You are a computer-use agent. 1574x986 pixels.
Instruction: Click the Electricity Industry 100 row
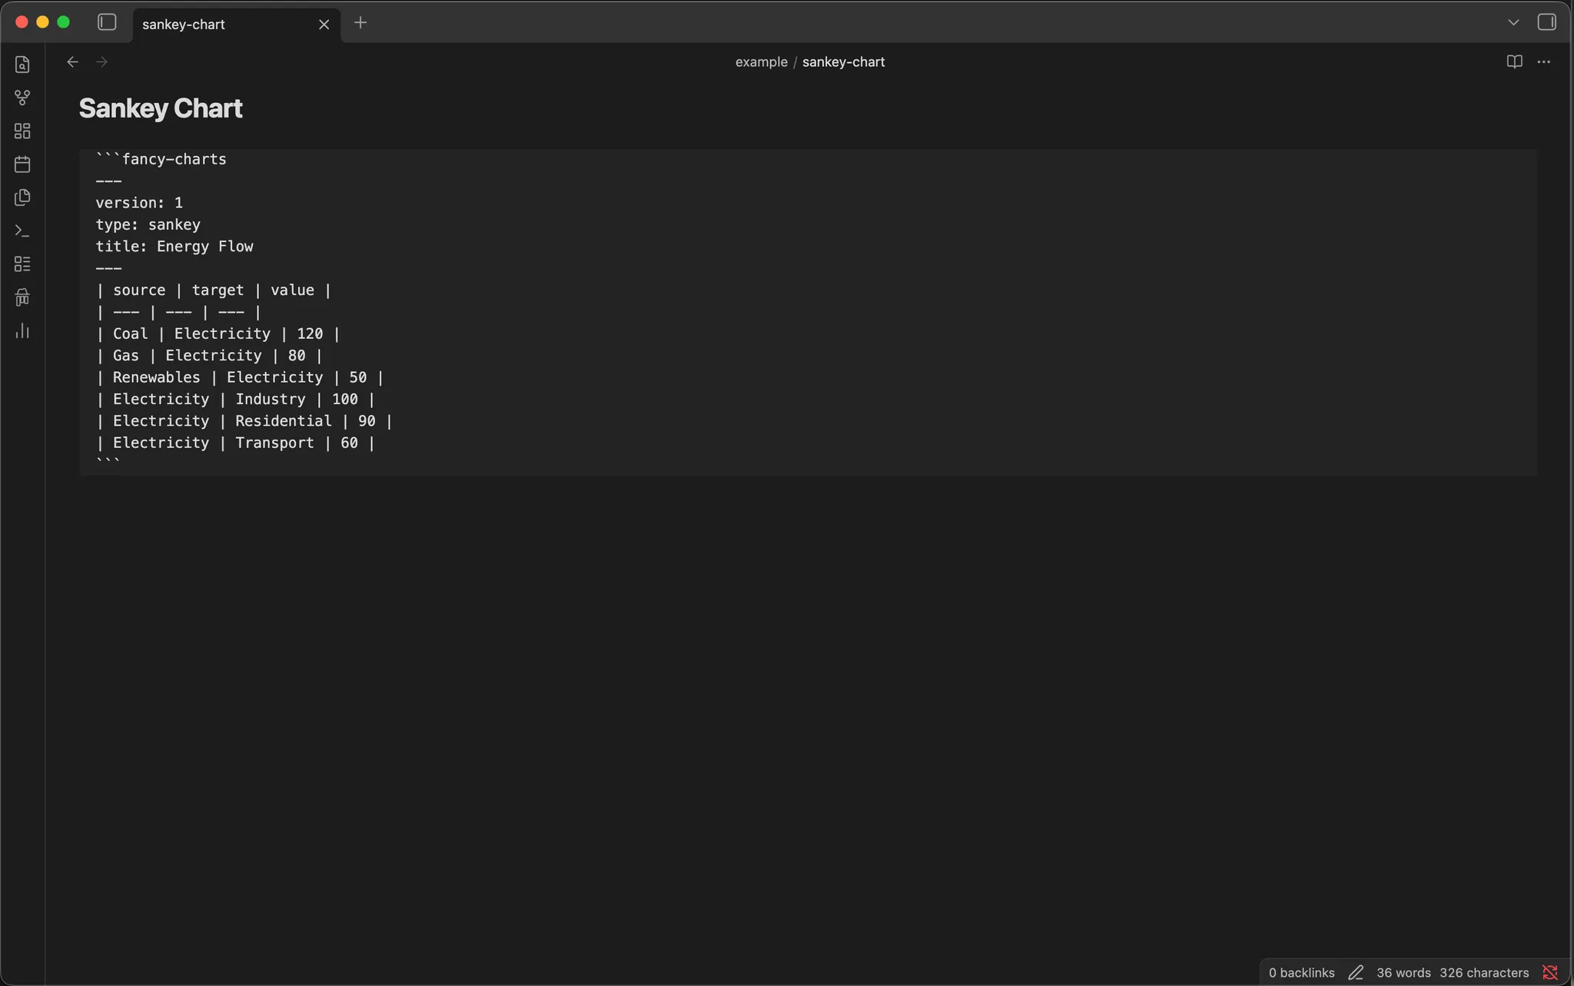pos(235,400)
